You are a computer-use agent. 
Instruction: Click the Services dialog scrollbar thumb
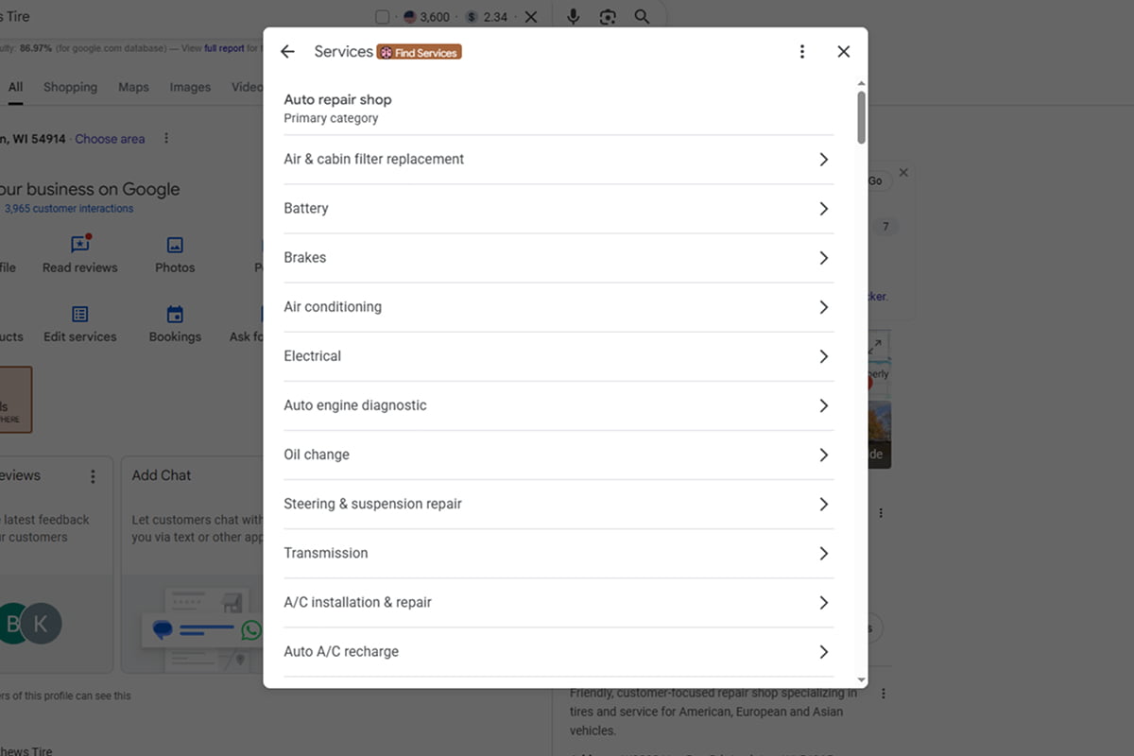pos(861,118)
